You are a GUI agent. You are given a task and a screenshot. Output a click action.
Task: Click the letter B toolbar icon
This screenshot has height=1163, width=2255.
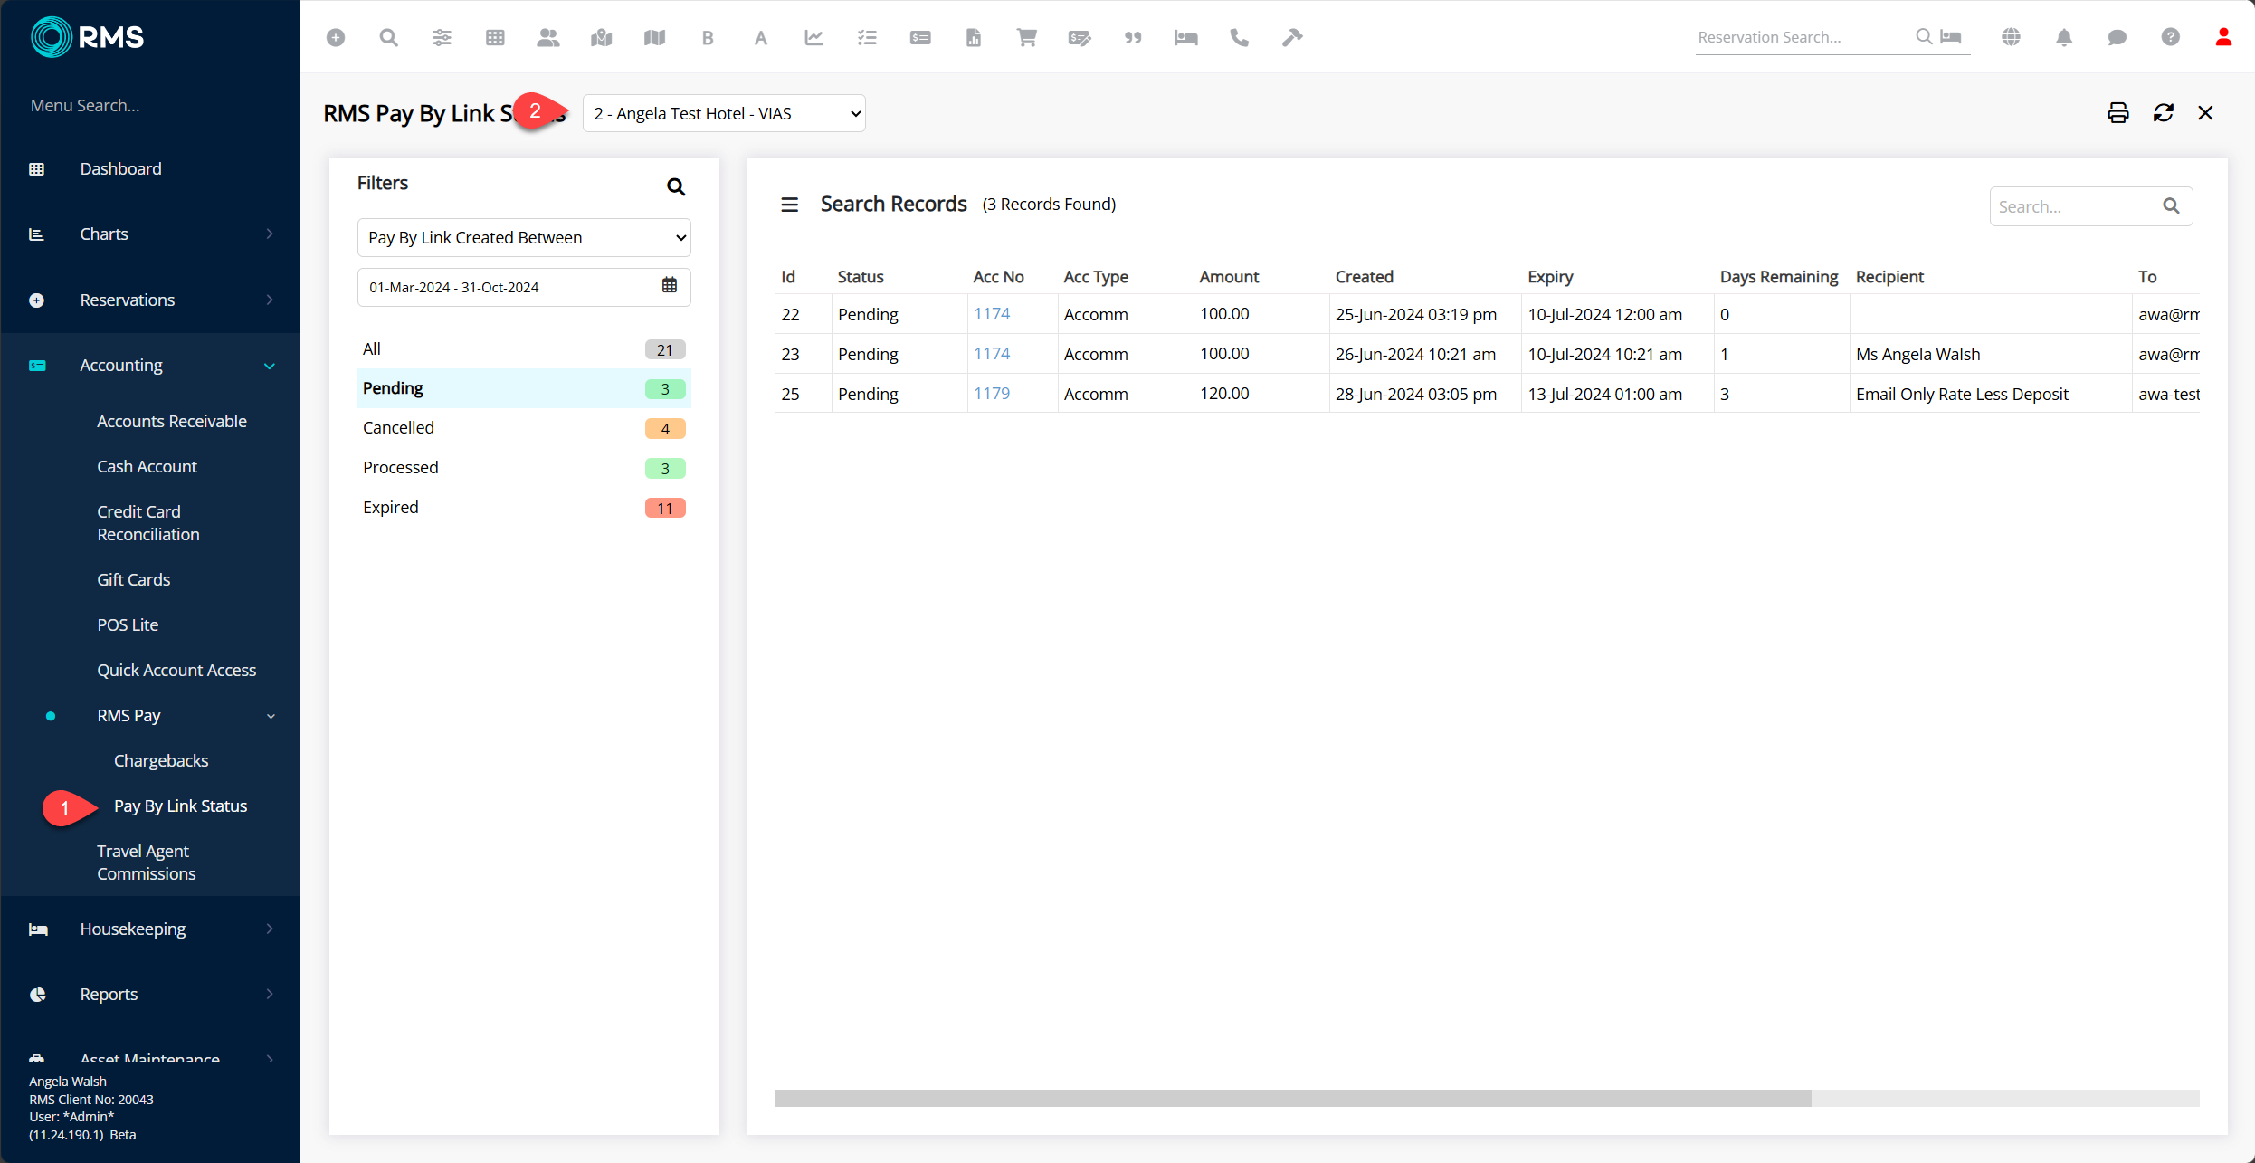pyautogui.click(x=708, y=37)
